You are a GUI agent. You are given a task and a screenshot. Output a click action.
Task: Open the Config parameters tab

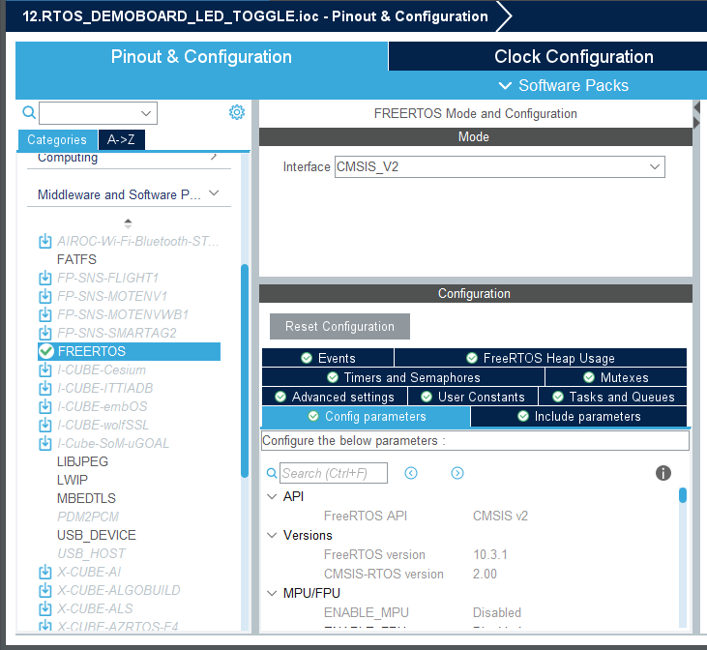click(x=366, y=416)
